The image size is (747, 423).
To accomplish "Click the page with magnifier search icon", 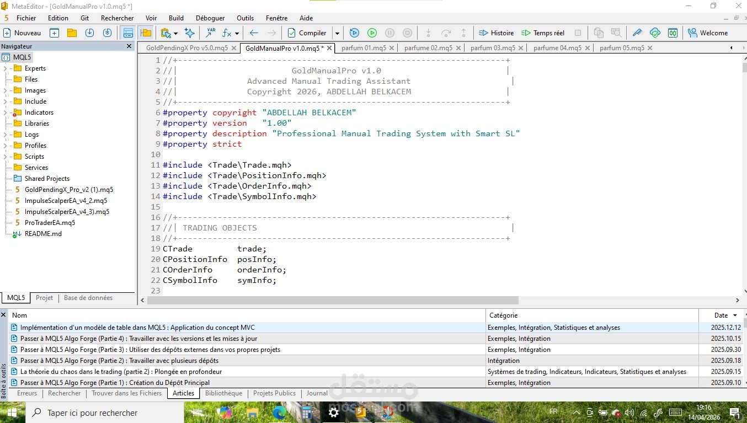I will pos(616,33).
